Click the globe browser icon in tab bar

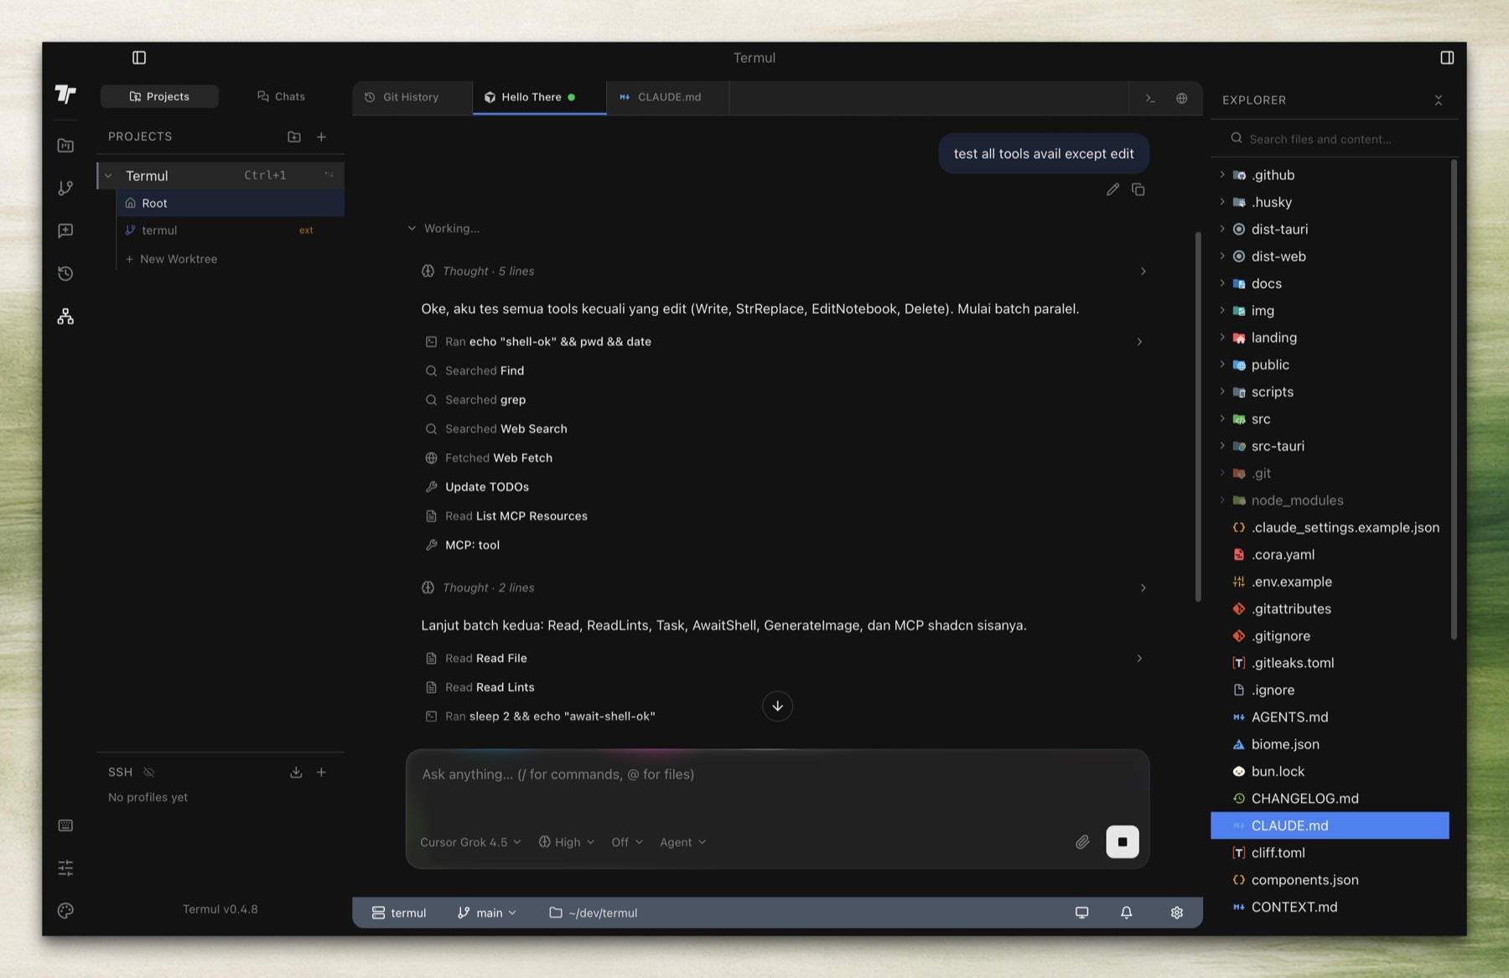click(1181, 98)
